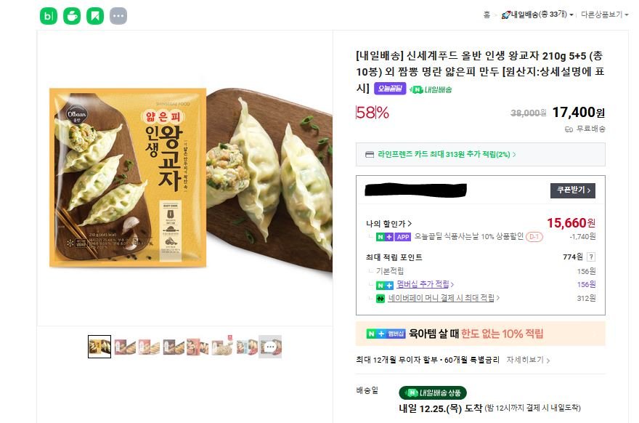This screenshot has width=639, height=423.
Task: Open more sharing options ellipsis icon
Action: coord(118,15)
